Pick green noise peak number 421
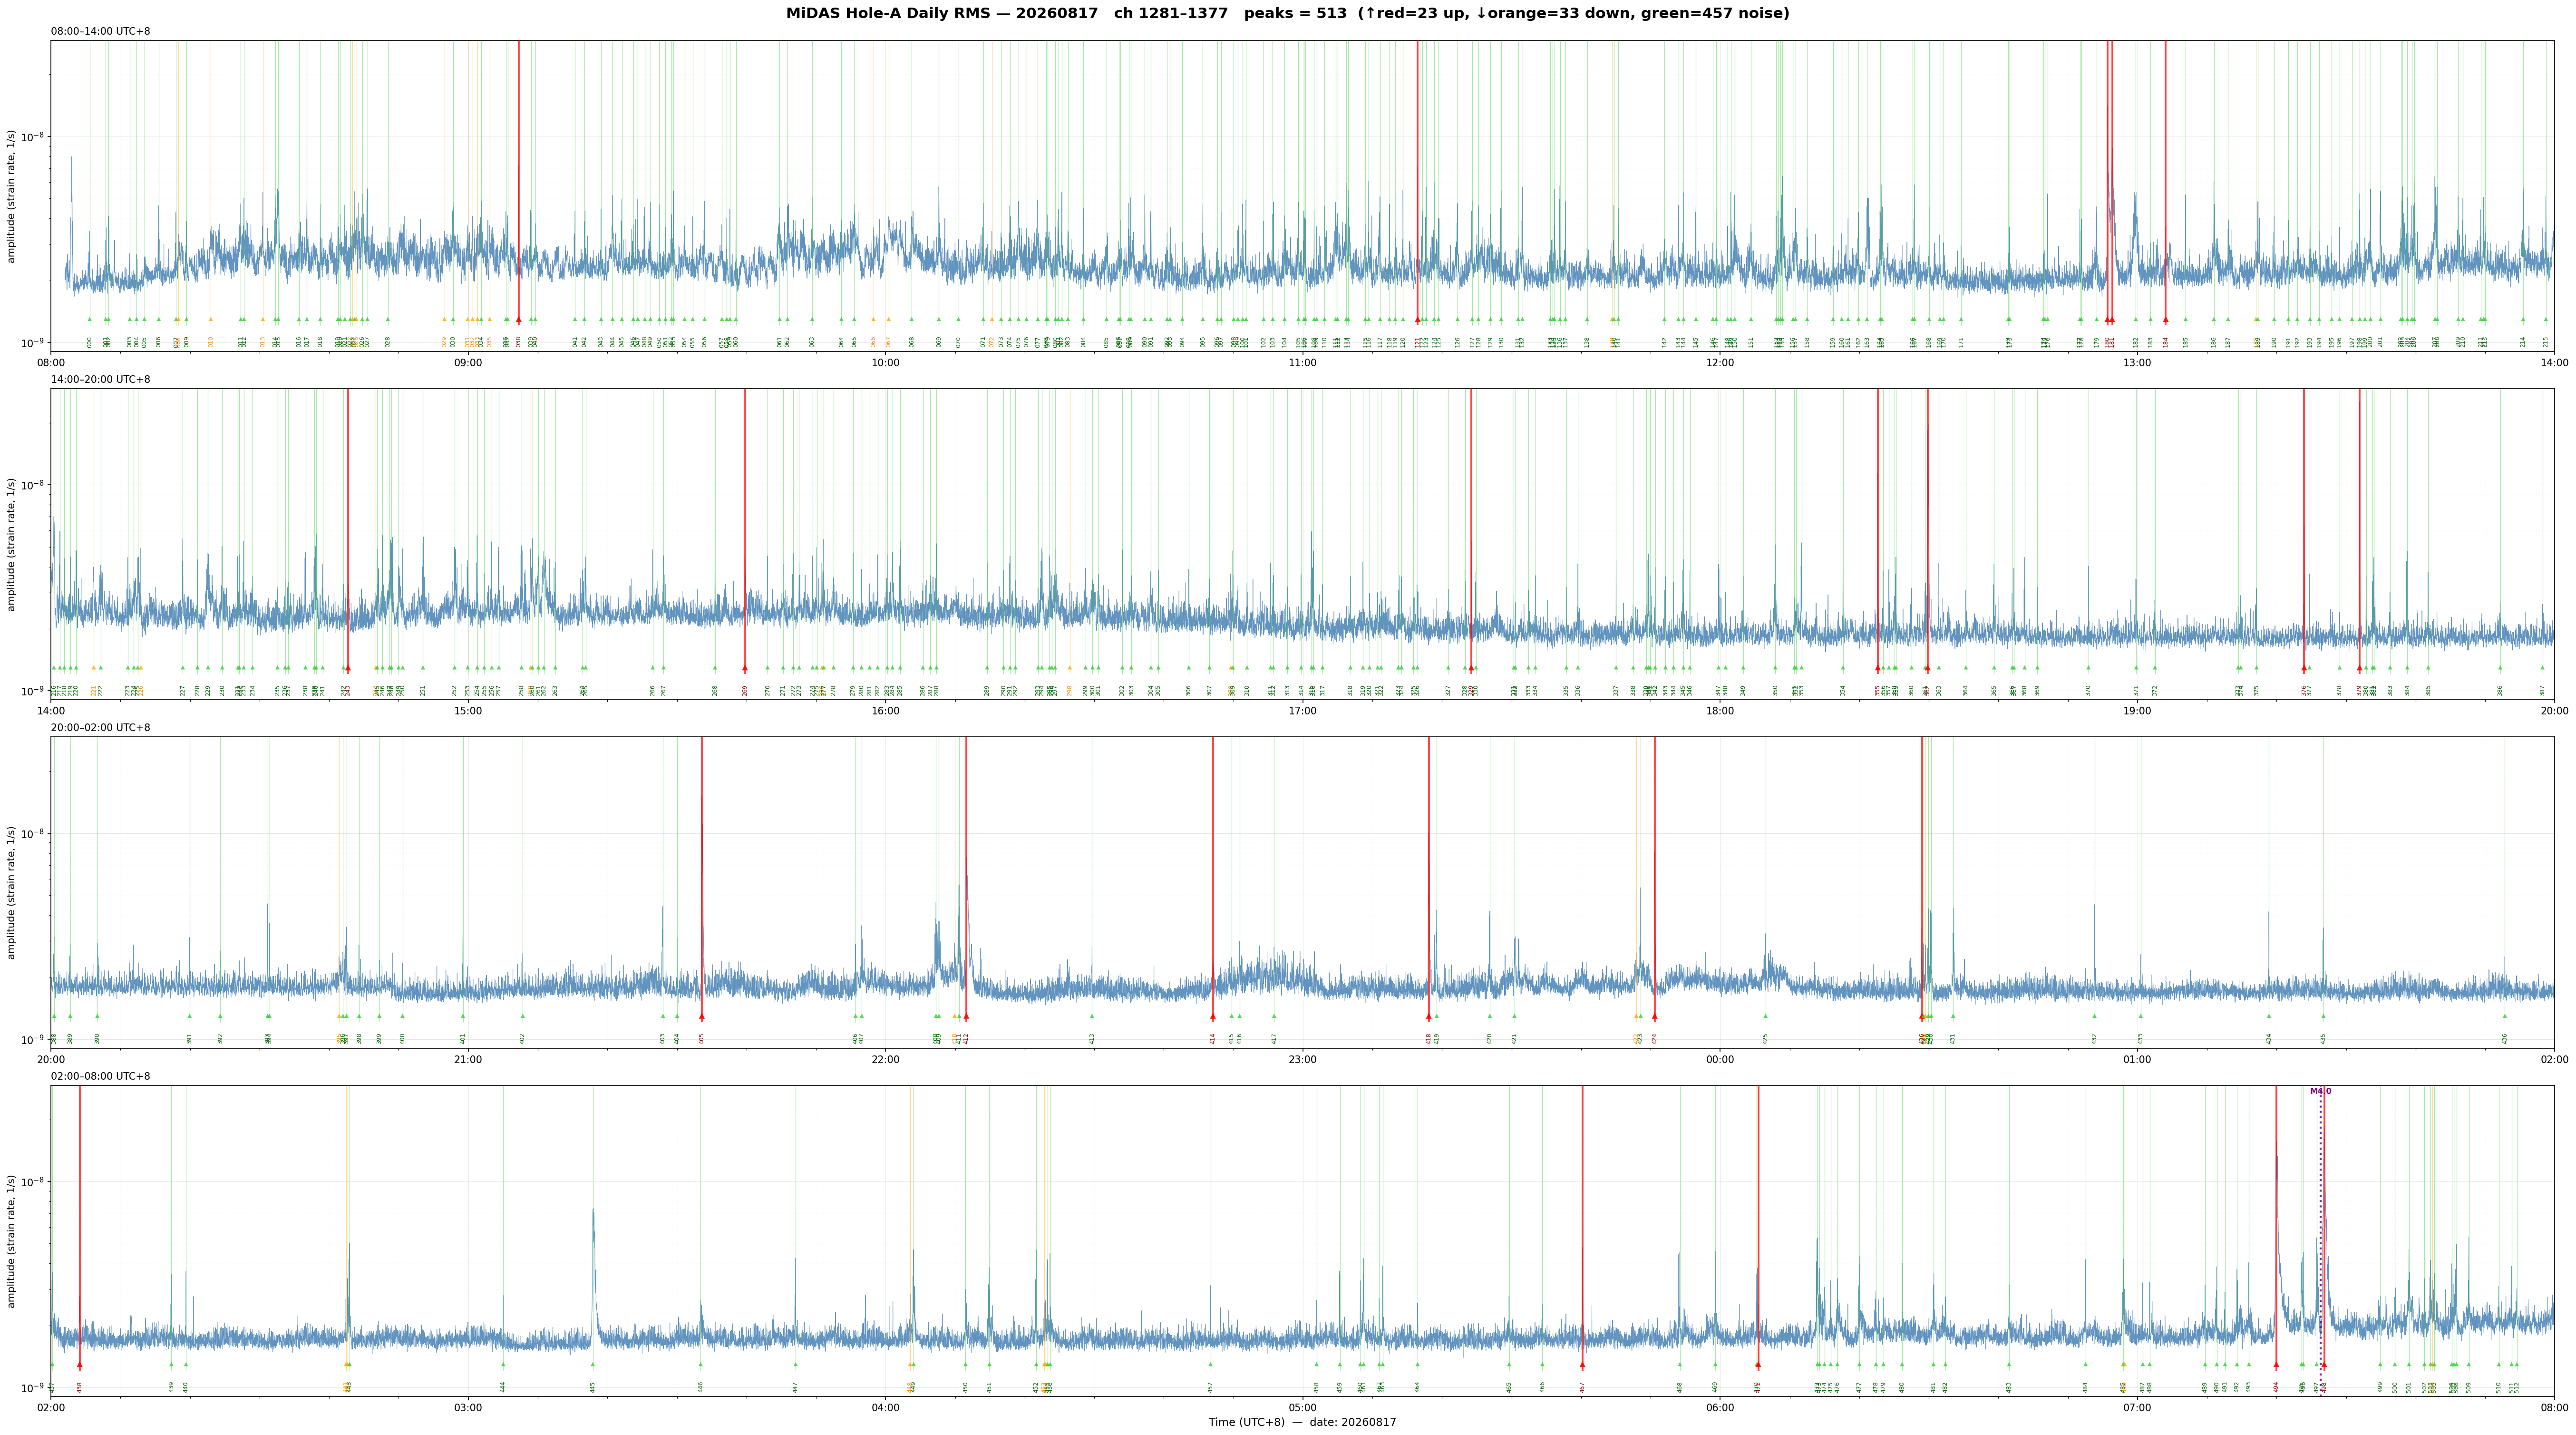The height and width of the screenshot is (1435, 2576). tap(1514, 1039)
